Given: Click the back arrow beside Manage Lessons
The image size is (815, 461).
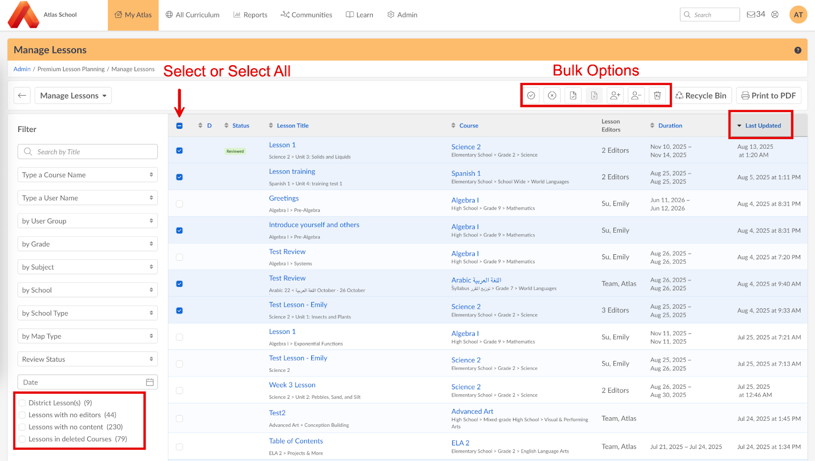Looking at the screenshot, I should 22,96.
